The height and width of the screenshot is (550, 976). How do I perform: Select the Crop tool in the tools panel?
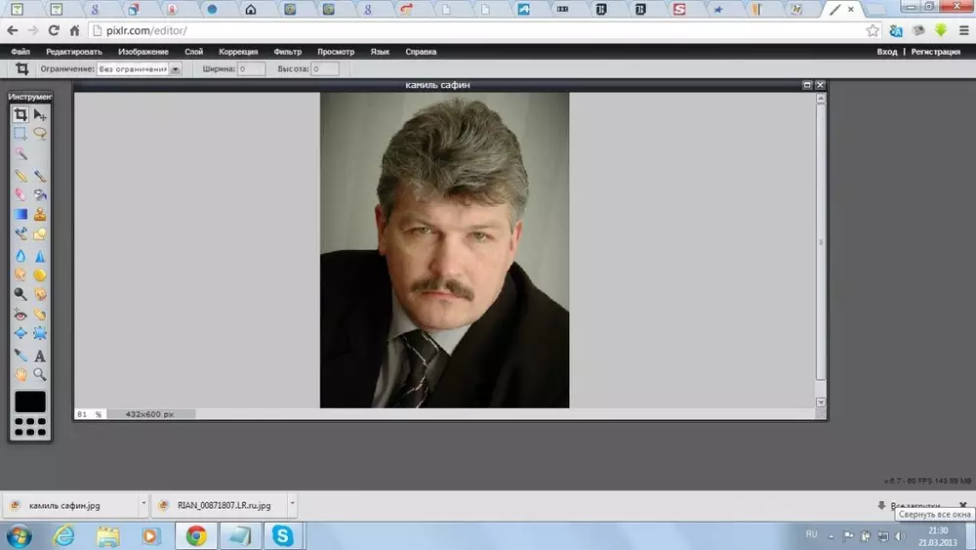(20, 115)
